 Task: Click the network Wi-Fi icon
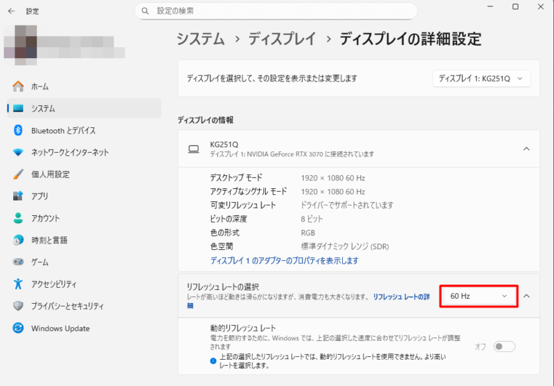(x=18, y=152)
